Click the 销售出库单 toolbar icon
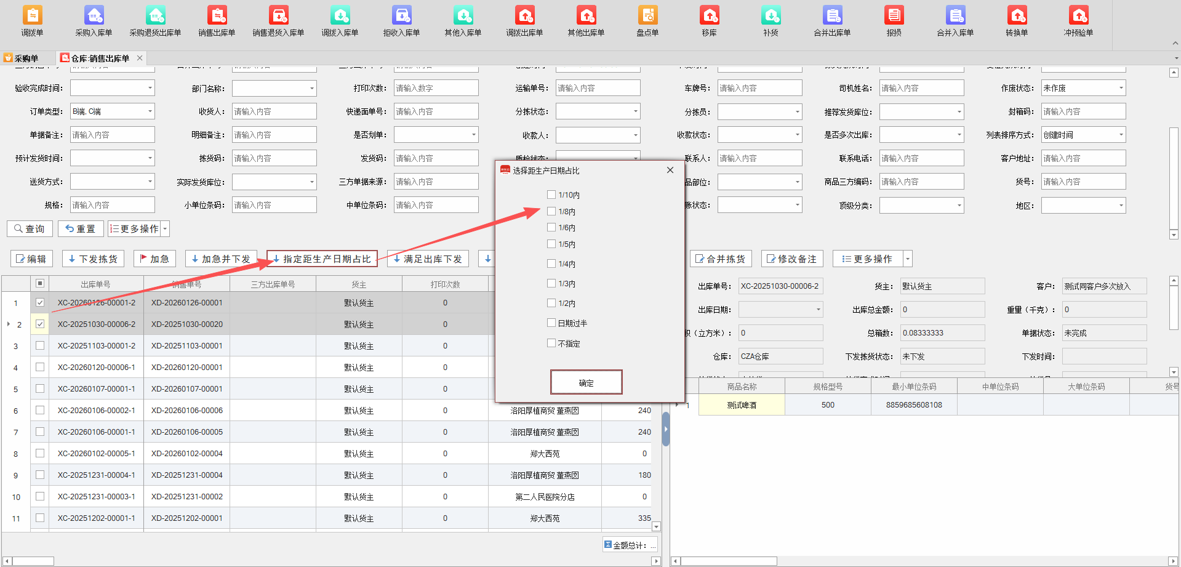Viewport: 1181px width, 567px height. [x=217, y=20]
